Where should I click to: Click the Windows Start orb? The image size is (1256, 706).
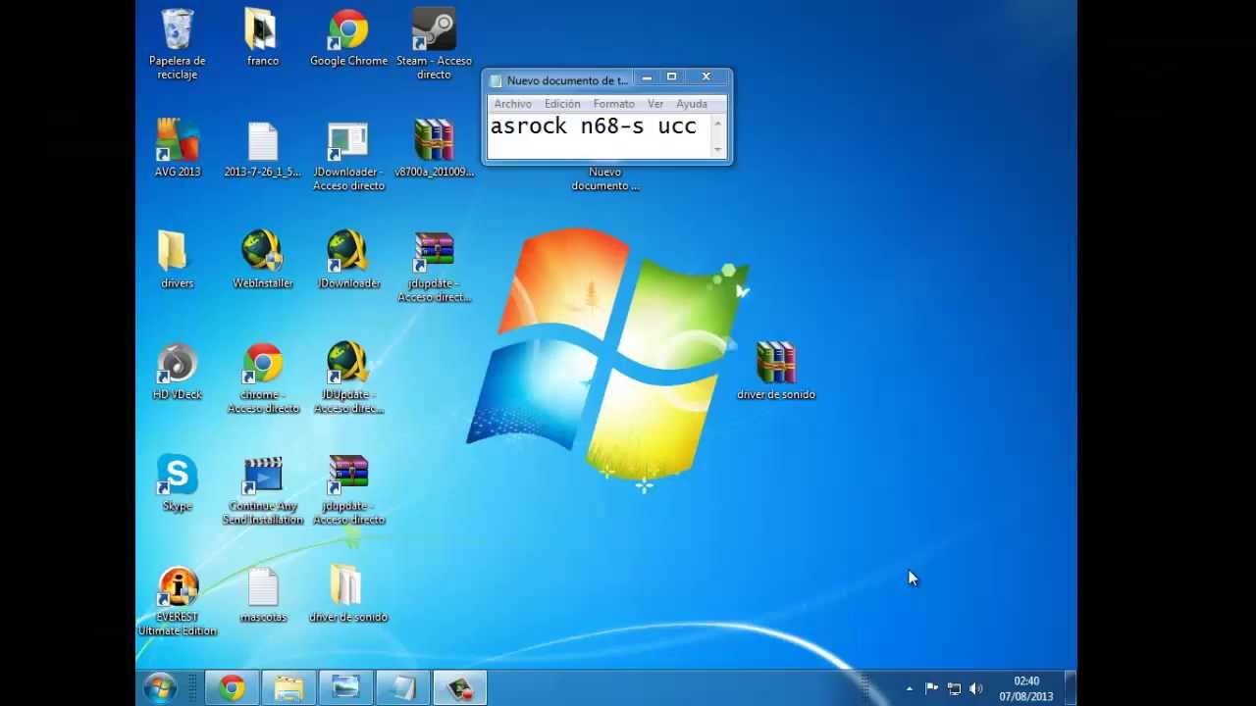pyautogui.click(x=160, y=687)
